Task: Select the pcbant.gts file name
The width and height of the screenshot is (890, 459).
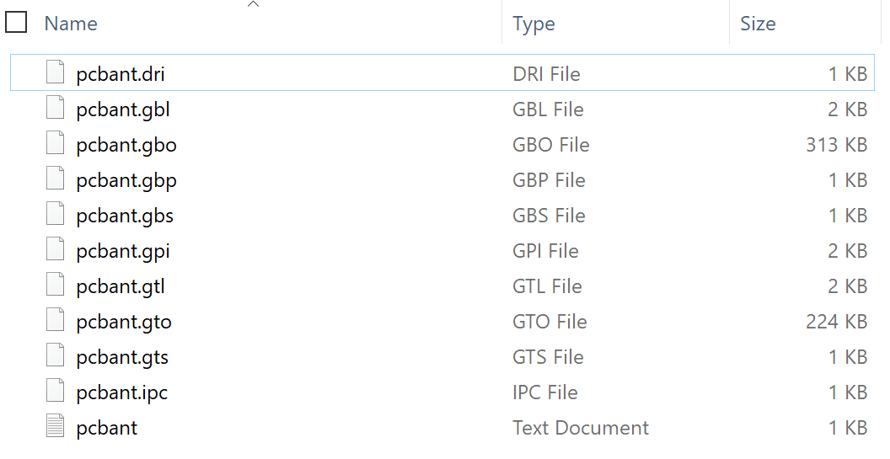Action: (x=122, y=357)
